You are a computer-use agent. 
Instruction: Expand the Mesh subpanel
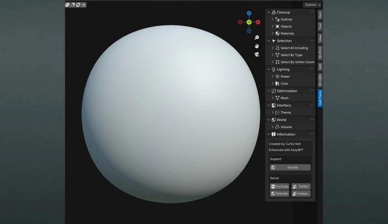273,98
